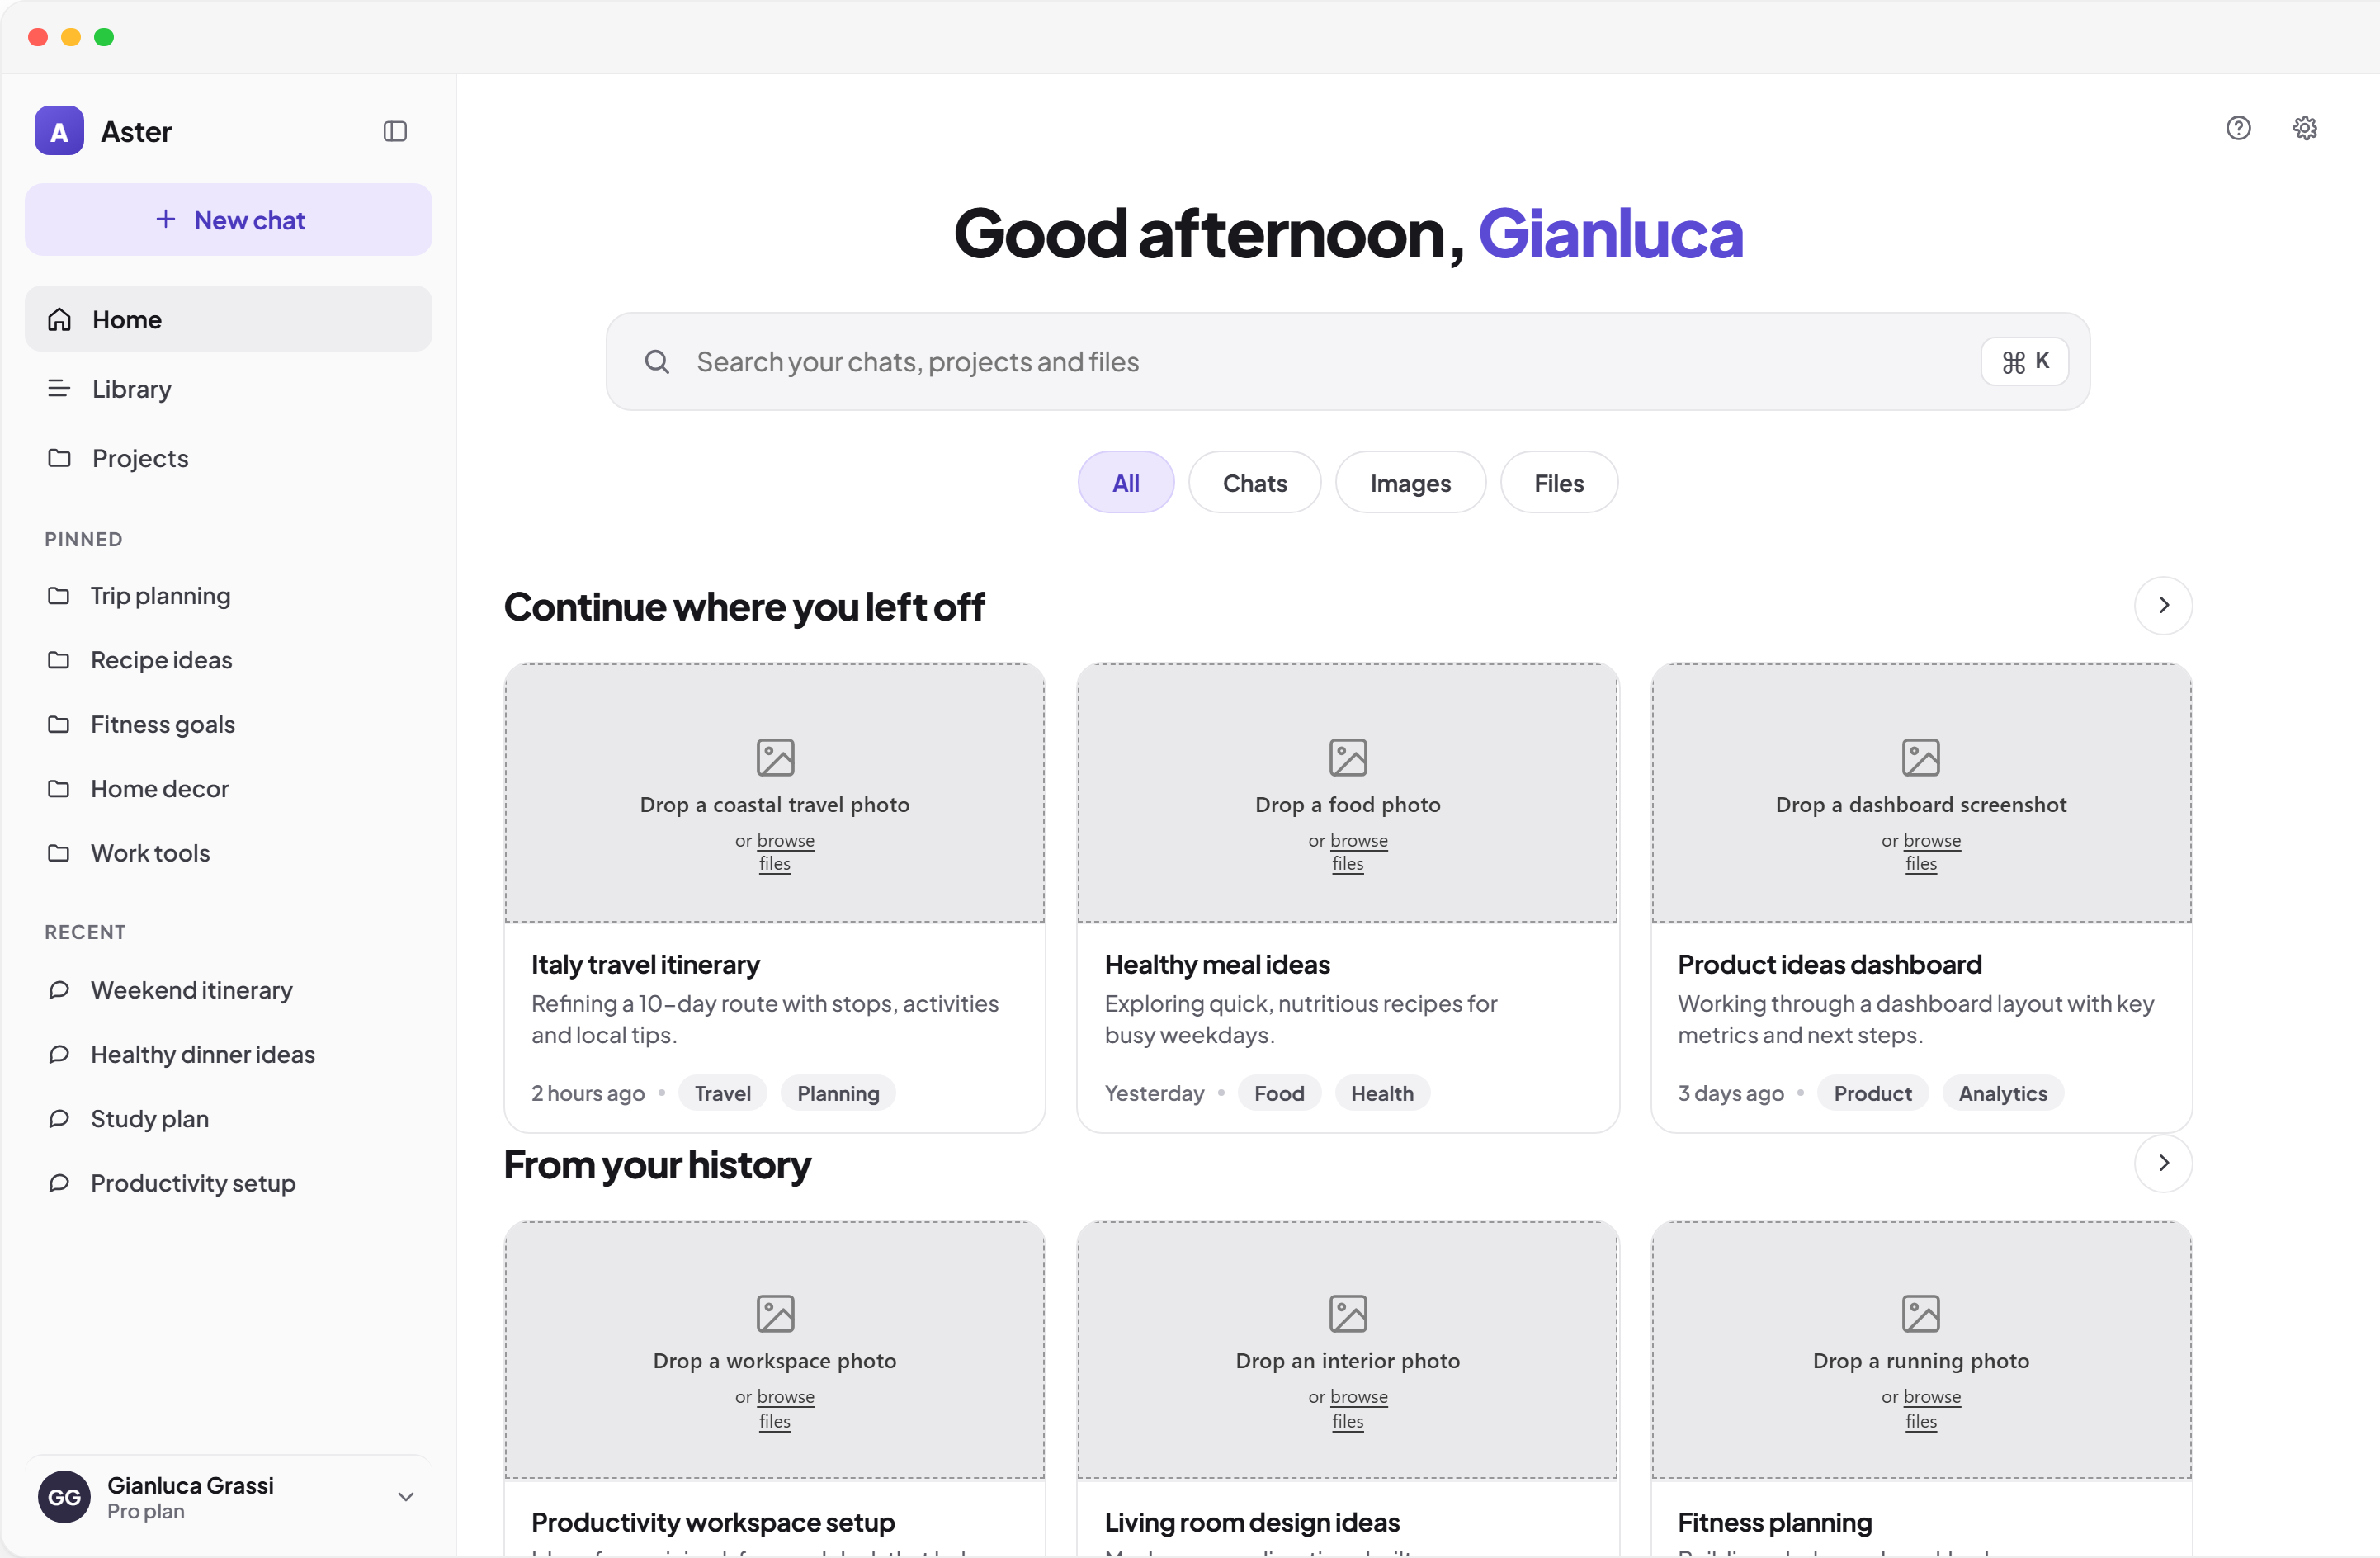Screen dimensions: 2380x1558
Task: Open pinned Fitness goals project
Action: click(228, 724)
